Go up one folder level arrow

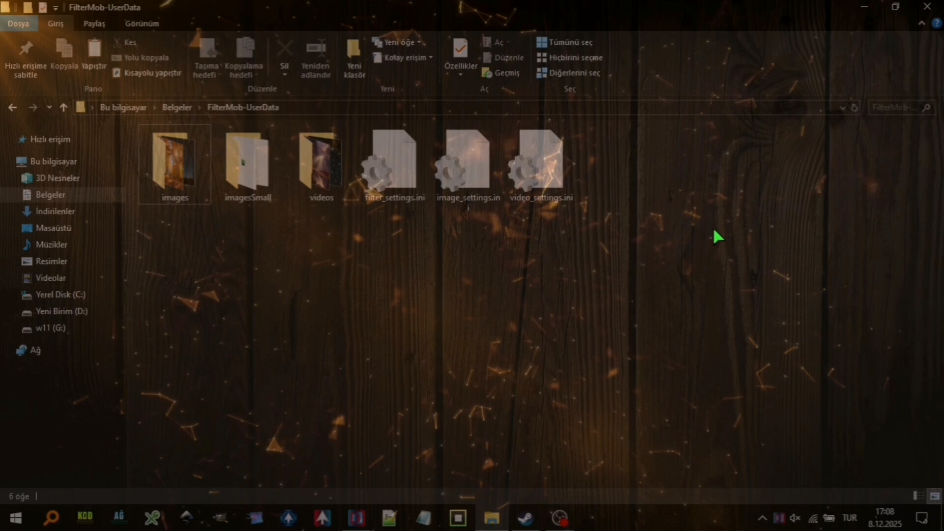63,107
